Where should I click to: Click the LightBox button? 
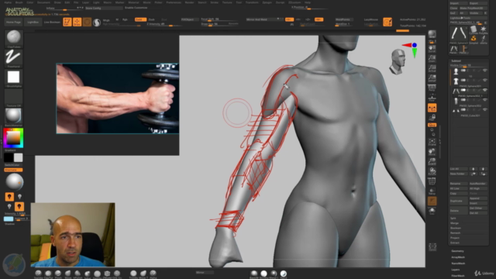tap(33, 22)
